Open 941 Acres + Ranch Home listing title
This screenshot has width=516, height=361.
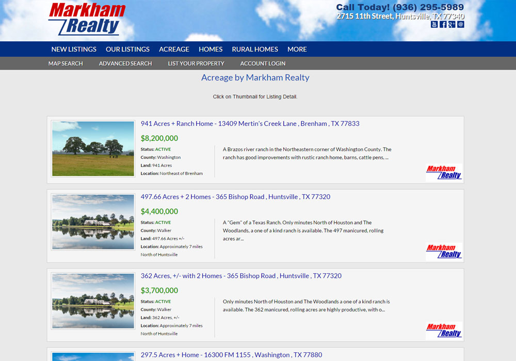[250, 124]
